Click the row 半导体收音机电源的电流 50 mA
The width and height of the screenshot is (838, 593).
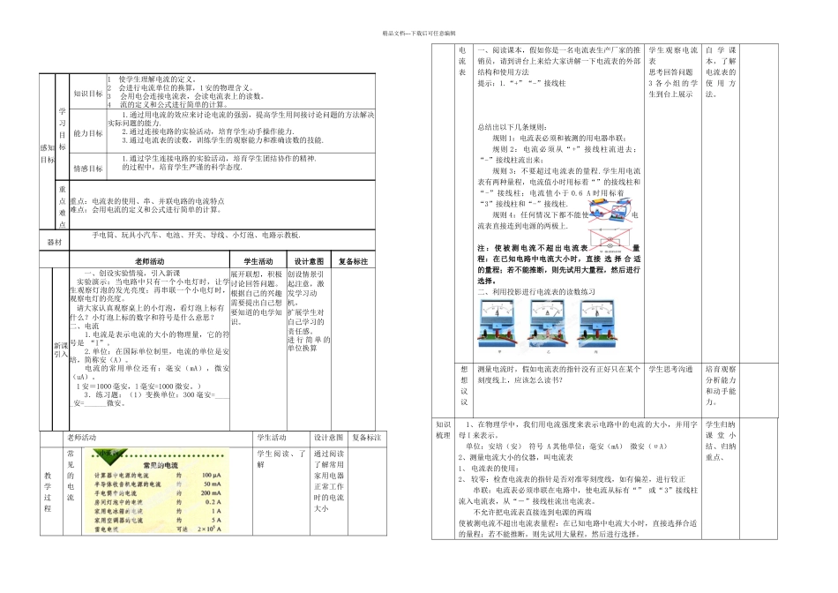[157, 484]
